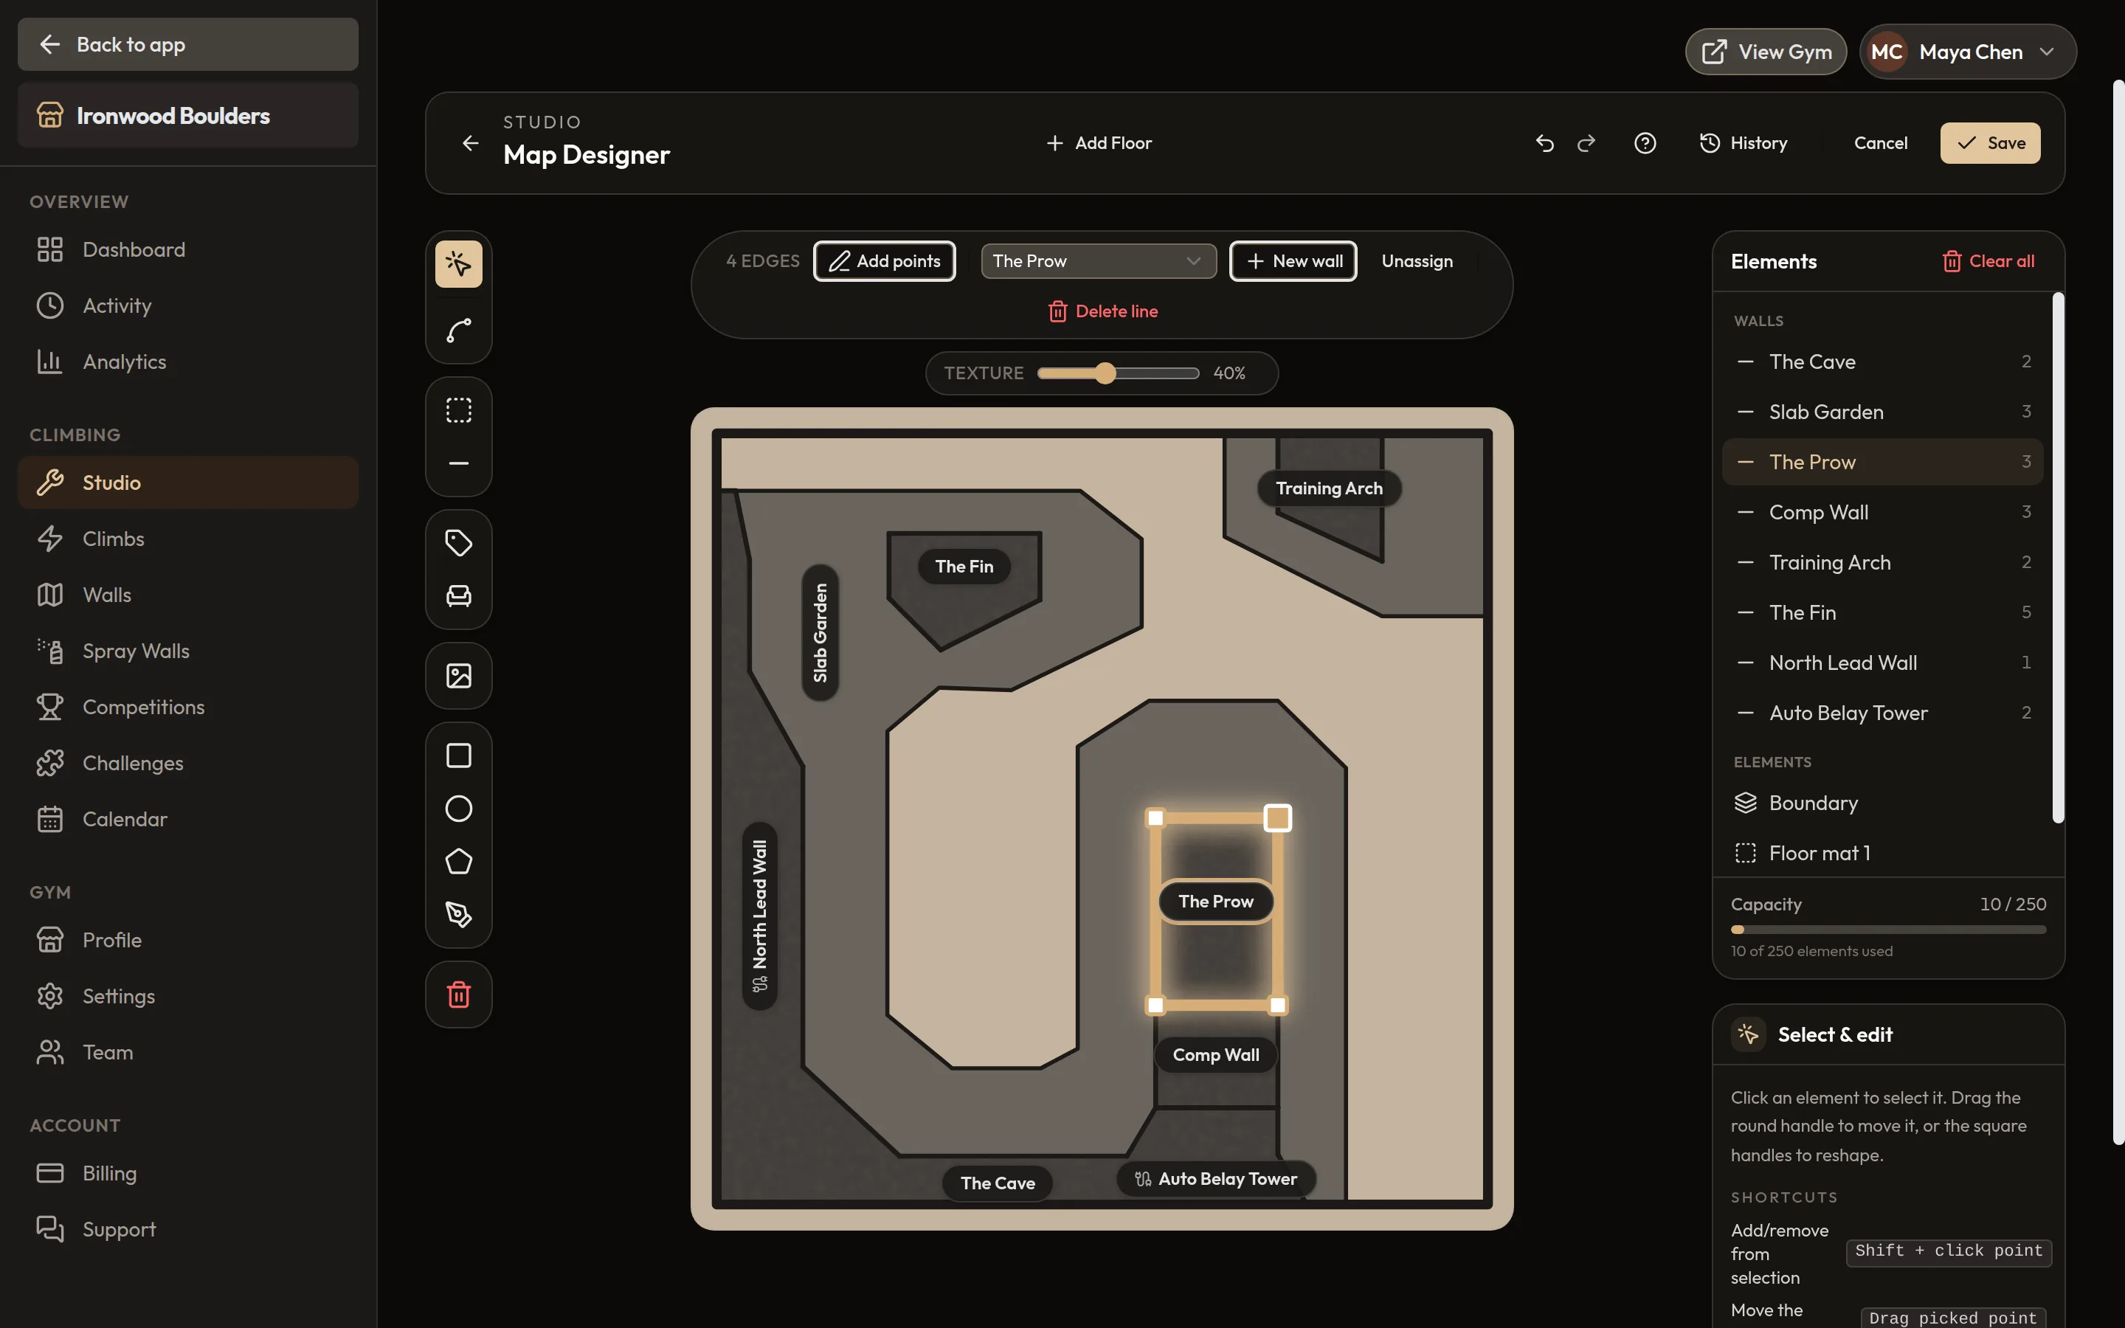Image resolution: width=2125 pixels, height=1328 pixels.
Task: Select the curve line drawing tool
Action: [458, 331]
